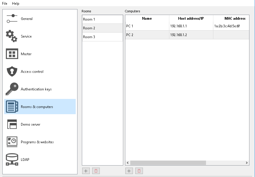Screen dimensions: 255x177
Task: Switch to the Service page label
Action: [26, 36]
